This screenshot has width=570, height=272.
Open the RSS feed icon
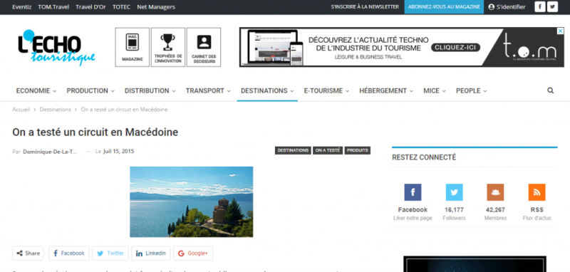coord(537,192)
